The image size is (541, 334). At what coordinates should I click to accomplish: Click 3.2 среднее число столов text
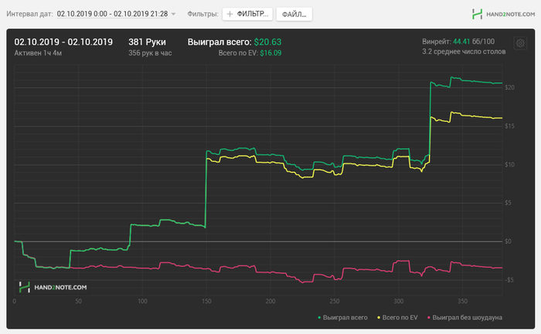464,52
